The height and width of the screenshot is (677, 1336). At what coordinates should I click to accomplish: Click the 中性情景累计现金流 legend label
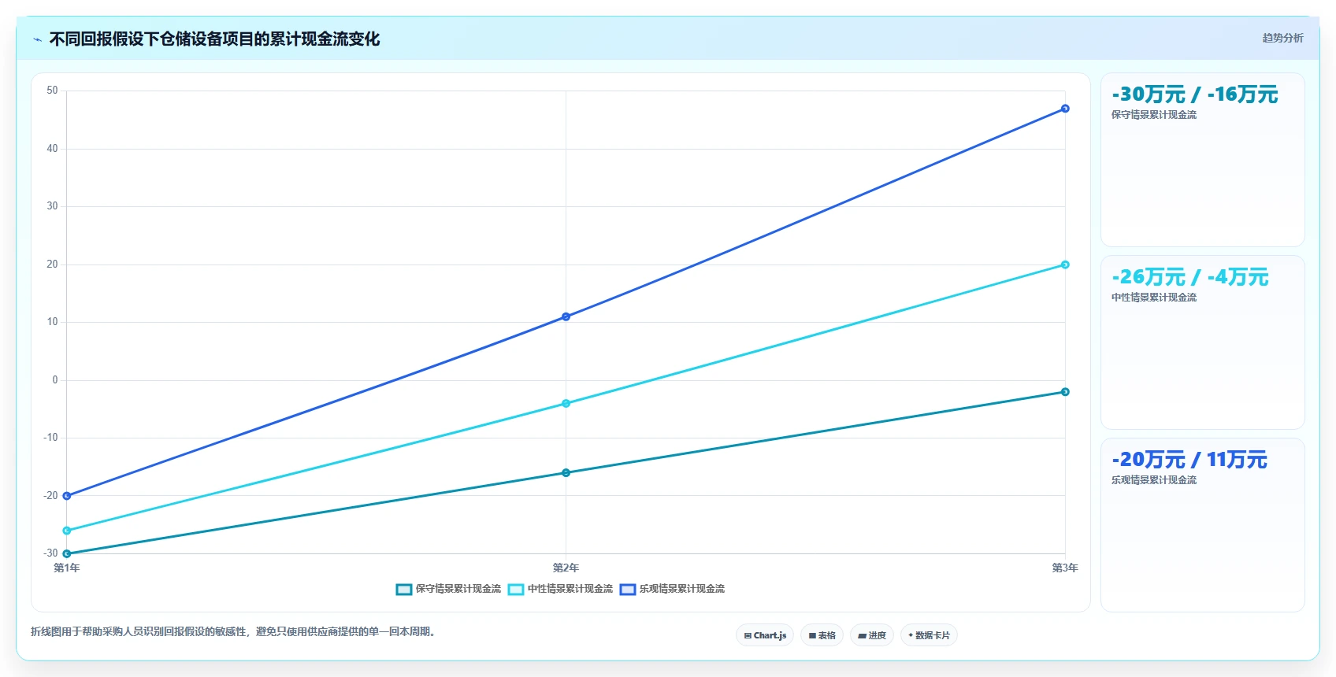coord(570,589)
